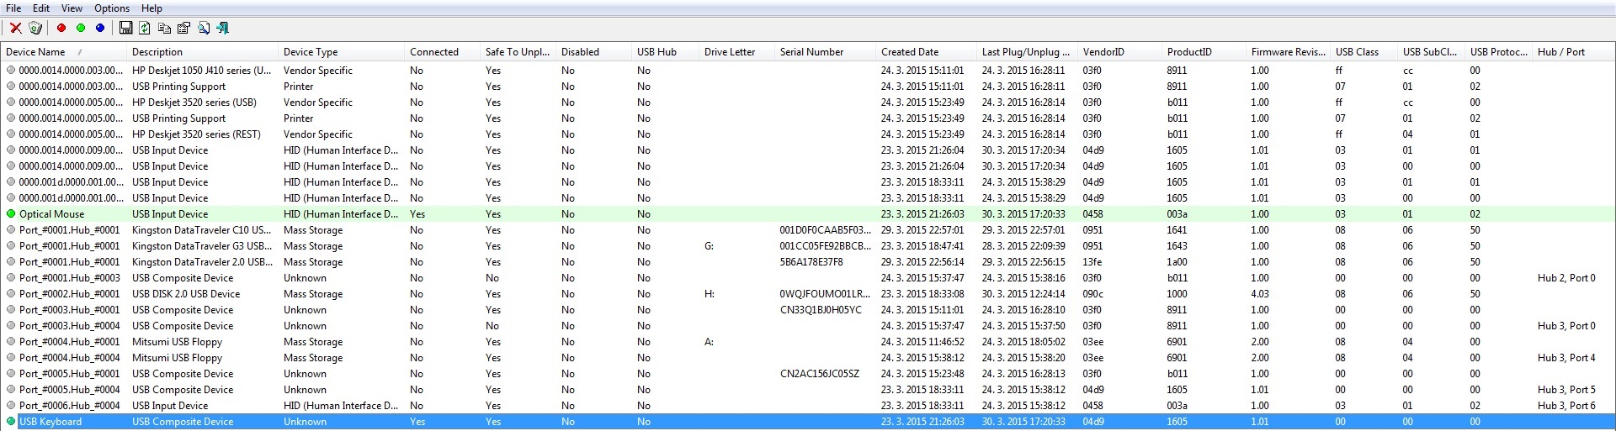Click serial number CN2AC156JC05SZ
Viewport: 1616px width, 431px height.
point(820,373)
